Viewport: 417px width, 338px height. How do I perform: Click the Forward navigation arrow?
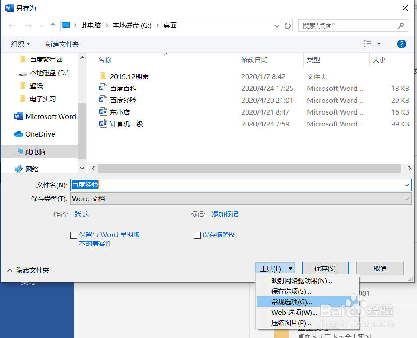click(29, 26)
